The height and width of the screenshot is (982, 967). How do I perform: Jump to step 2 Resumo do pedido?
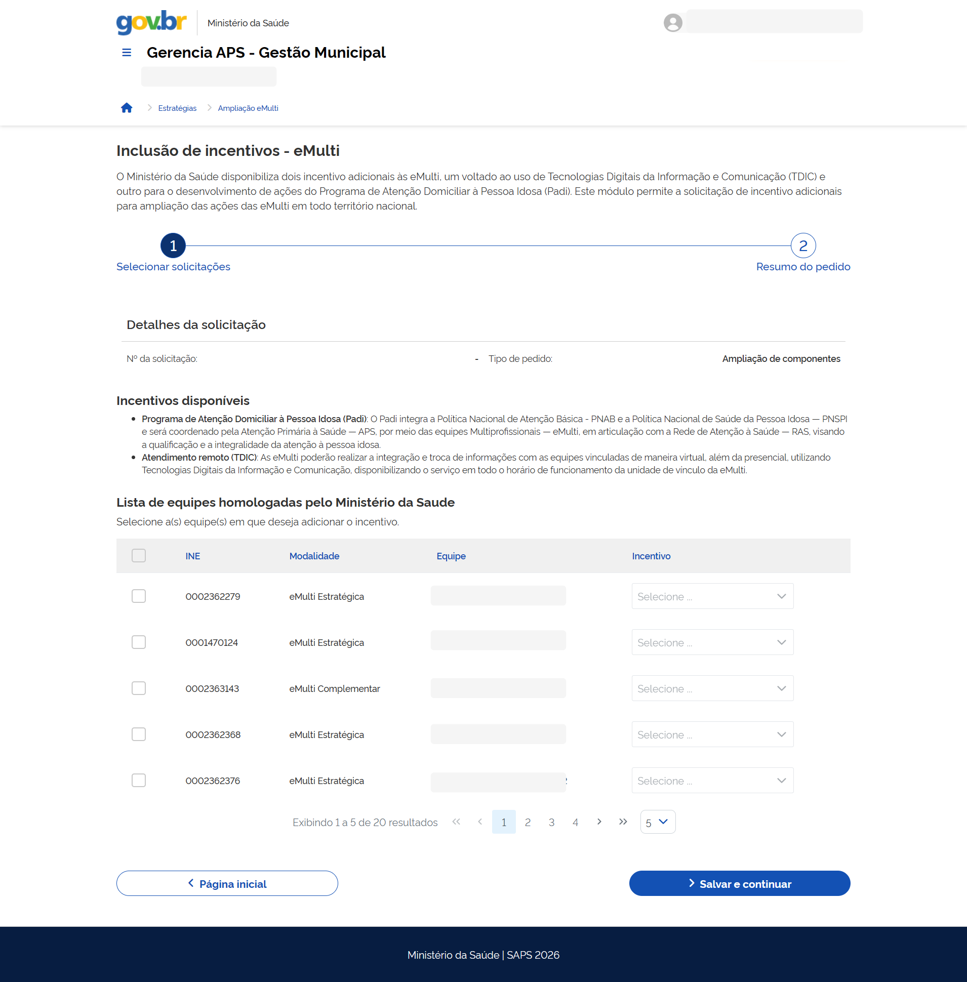[802, 246]
